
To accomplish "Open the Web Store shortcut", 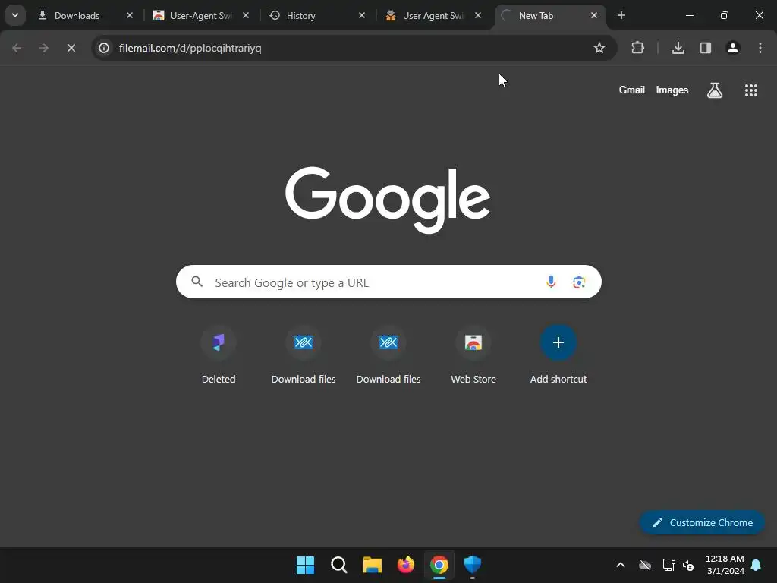I will click(473, 355).
